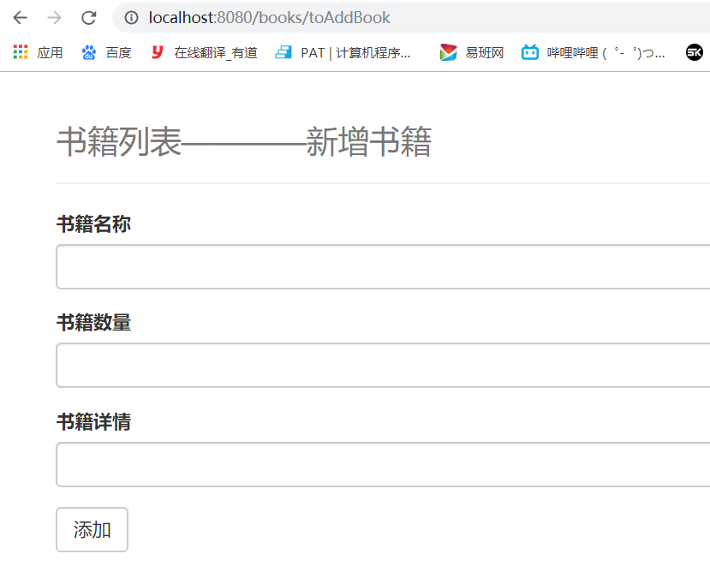Screen dimensions: 710x578
Task: Open the PAT 计算机程序 bookmark
Action: [x=343, y=52]
